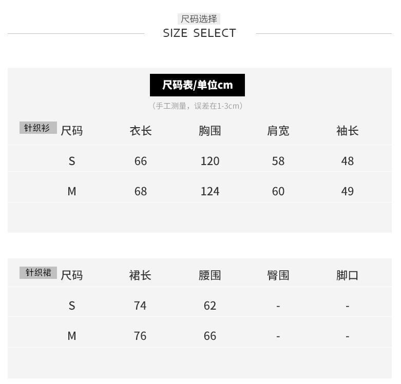Click the 肩宽 column header
Image resolution: width=401 pixels, height=384 pixels.
[278, 131]
